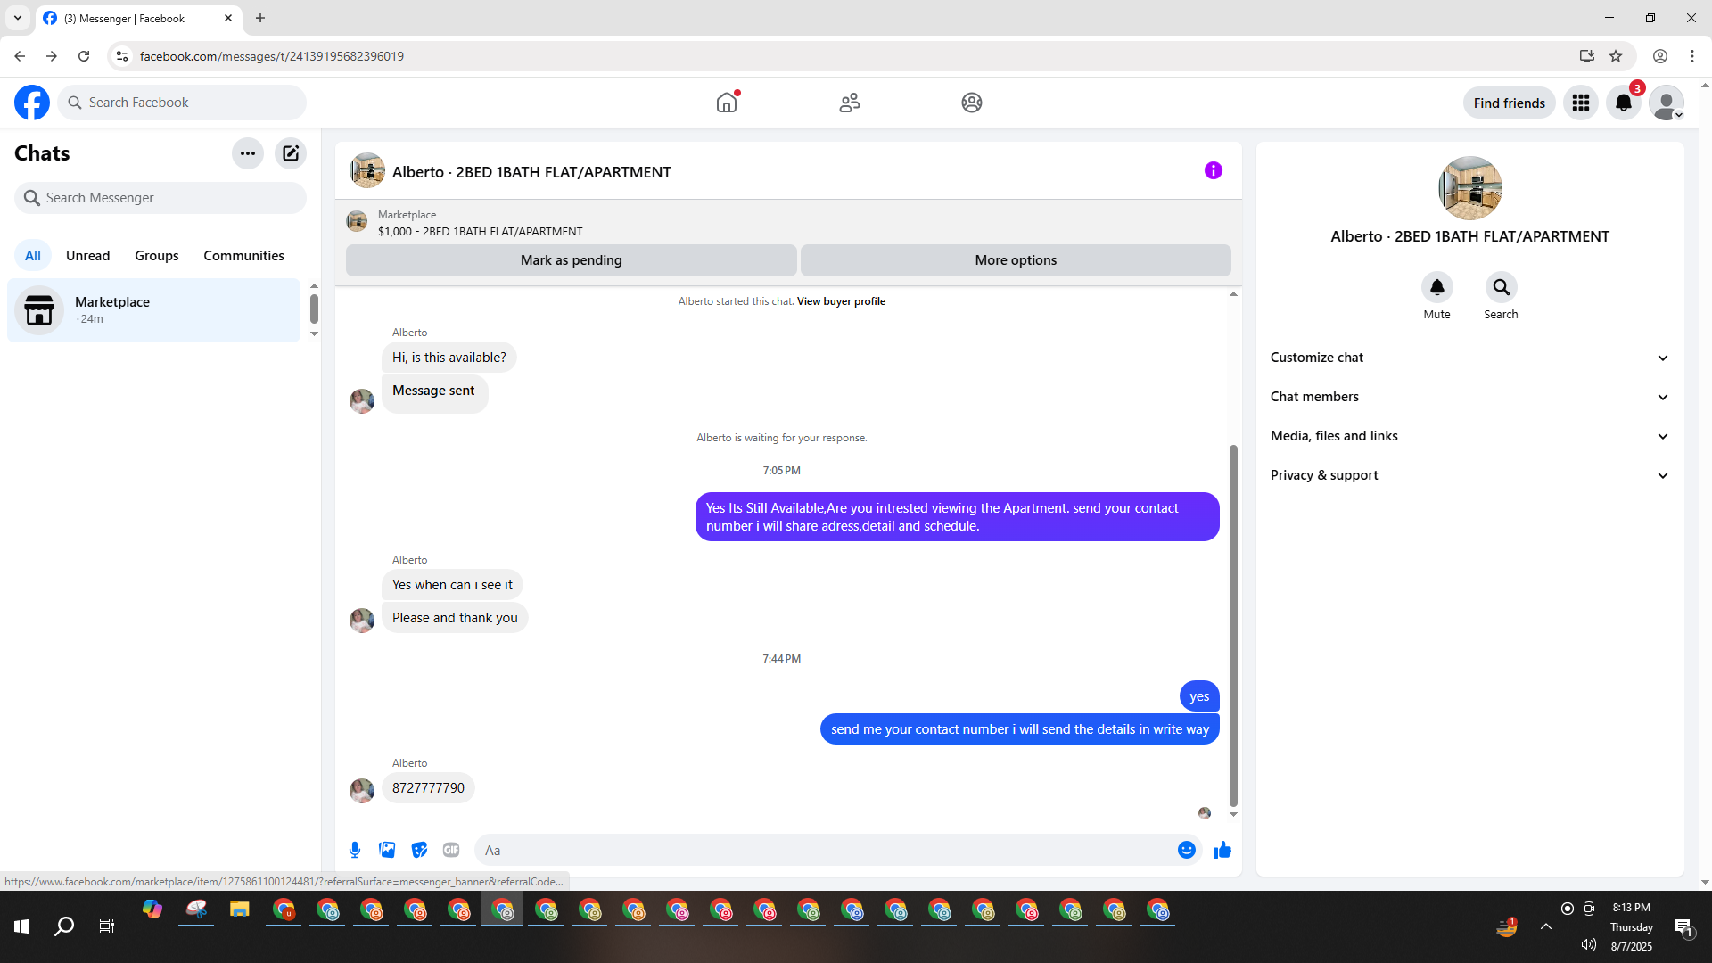Click the browser address bar URL
The image size is (1712, 963).
272,56
